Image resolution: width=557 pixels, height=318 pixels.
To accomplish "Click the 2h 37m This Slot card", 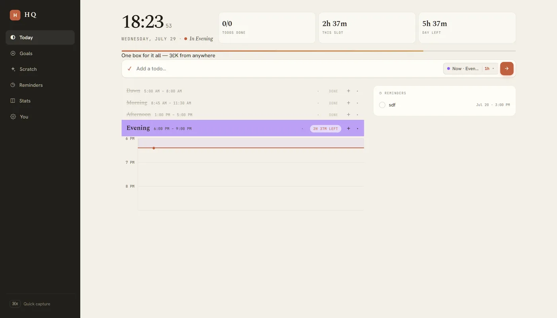I will [x=367, y=27].
